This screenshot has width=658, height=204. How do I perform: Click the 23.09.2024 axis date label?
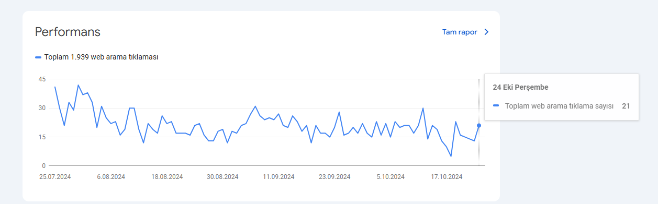(334, 176)
